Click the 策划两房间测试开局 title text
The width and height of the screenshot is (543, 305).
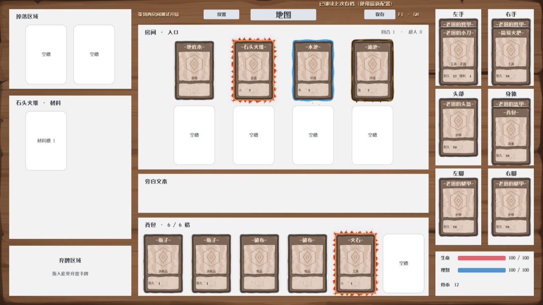pyautogui.click(x=158, y=15)
